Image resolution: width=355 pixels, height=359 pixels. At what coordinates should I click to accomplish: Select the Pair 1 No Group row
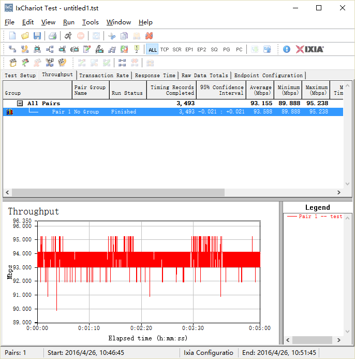pos(173,112)
